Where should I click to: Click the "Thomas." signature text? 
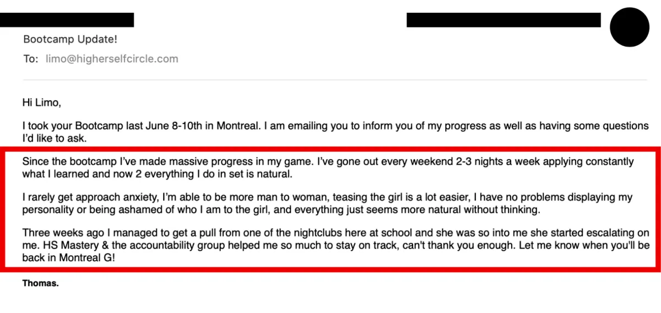tap(41, 284)
